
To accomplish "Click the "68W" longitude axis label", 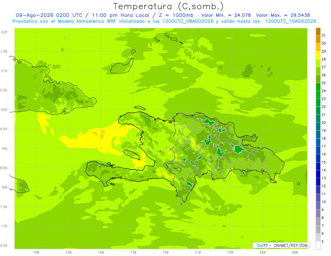I will [x=295, y=252].
